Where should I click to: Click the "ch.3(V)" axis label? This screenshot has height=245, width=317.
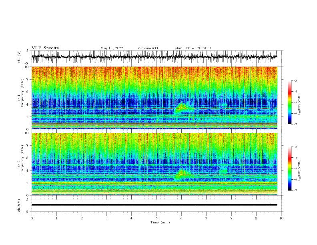(x=19, y=205)
